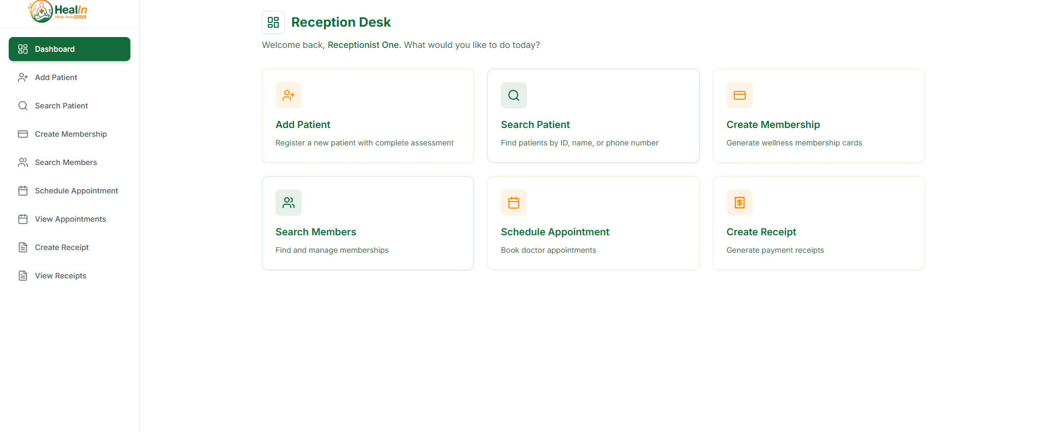Click the card icon beside Create Membership in sidebar

pyautogui.click(x=23, y=134)
